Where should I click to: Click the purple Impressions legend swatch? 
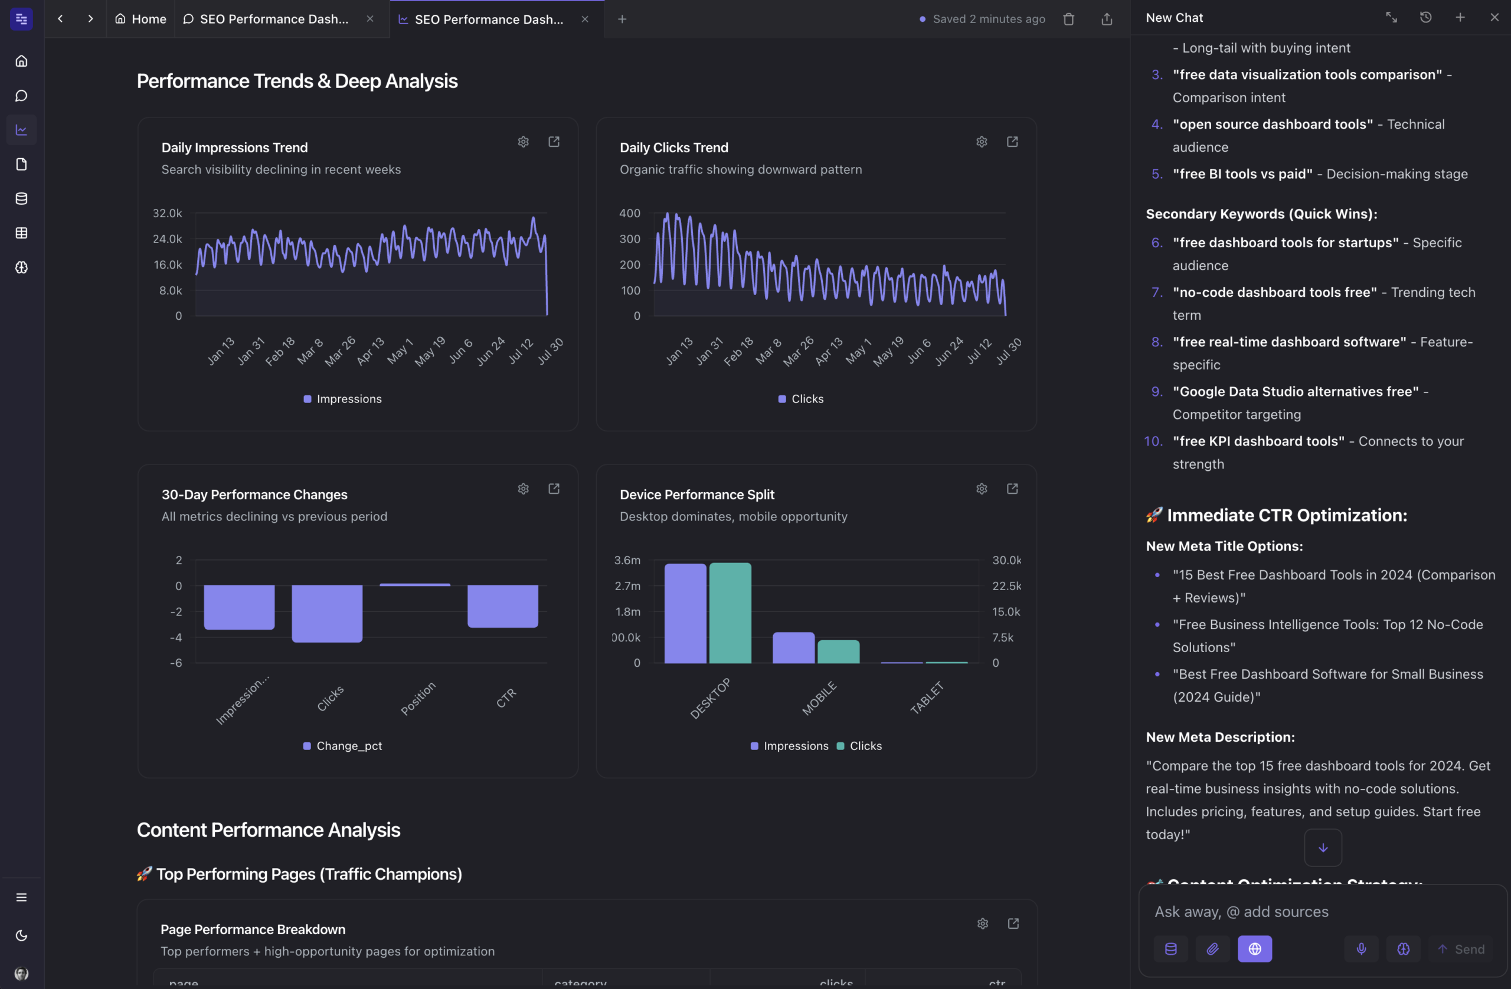coord(307,399)
